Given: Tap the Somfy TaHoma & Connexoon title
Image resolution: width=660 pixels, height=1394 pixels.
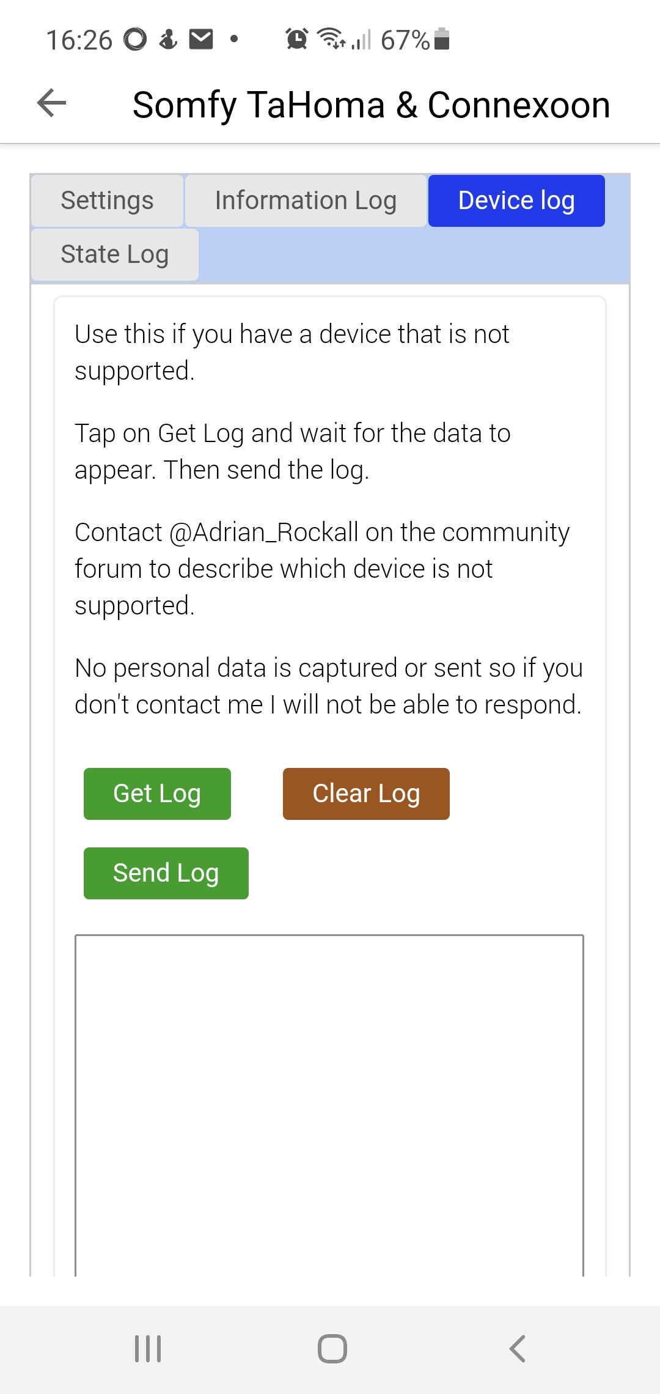Looking at the screenshot, I should pyautogui.click(x=371, y=105).
